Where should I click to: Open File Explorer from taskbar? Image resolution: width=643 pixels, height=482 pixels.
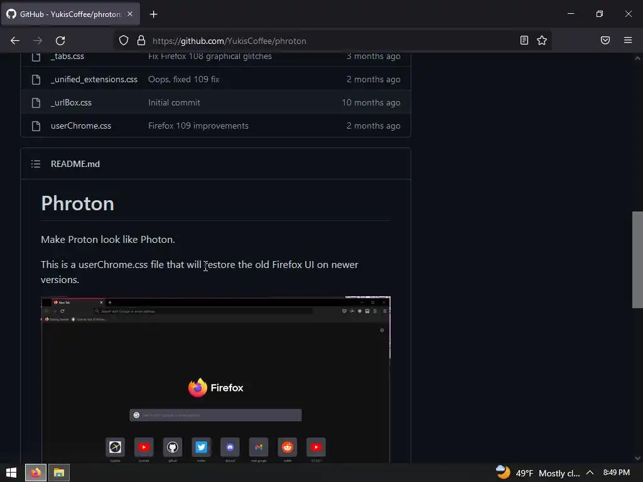59,473
